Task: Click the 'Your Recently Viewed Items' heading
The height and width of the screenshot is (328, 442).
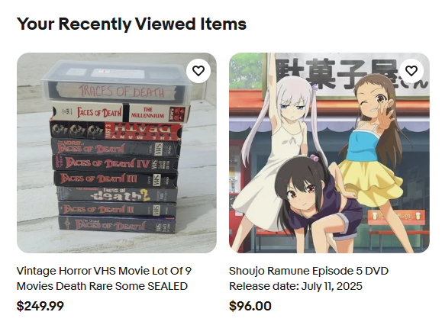Action: (131, 24)
